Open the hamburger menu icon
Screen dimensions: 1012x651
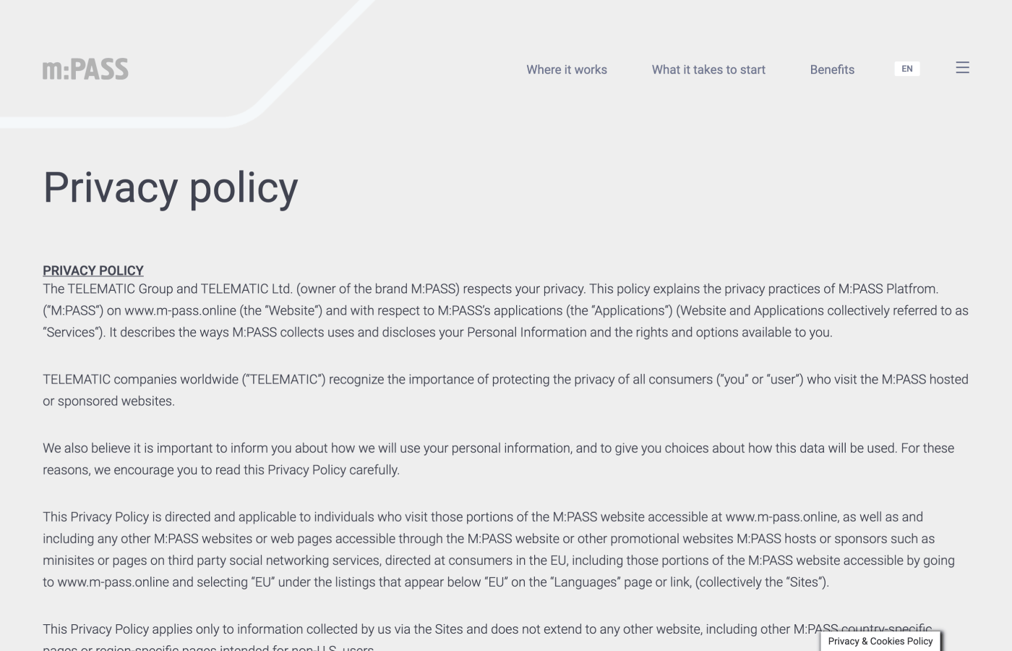[962, 68]
